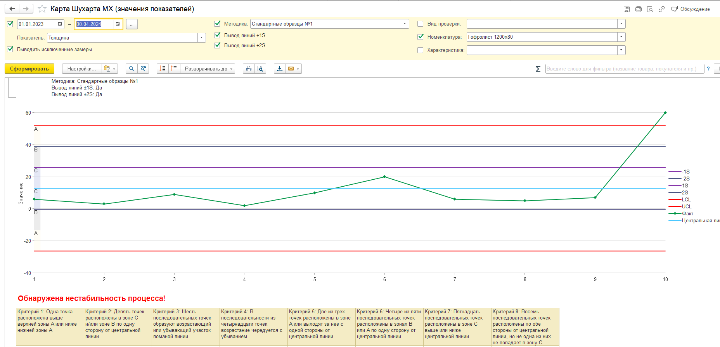Send report by email envelope icon
Image resolution: width=720 pixels, height=347 pixels.
(x=291, y=69)
